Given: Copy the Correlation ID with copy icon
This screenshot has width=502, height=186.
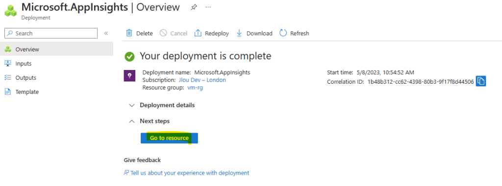Looking at the screenshot, I should pos(481,81).
